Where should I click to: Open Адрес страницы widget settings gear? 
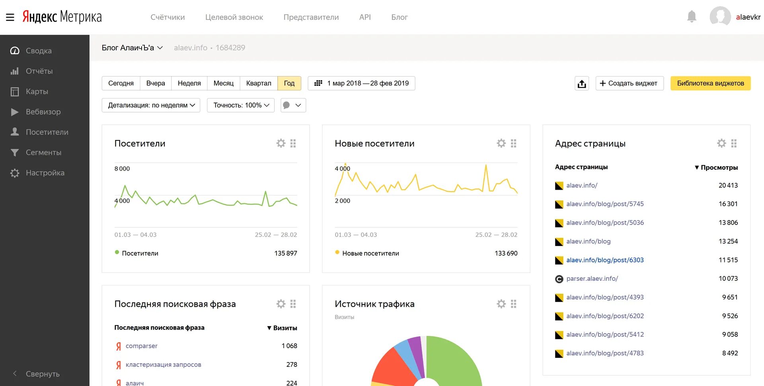pos(721,144)
